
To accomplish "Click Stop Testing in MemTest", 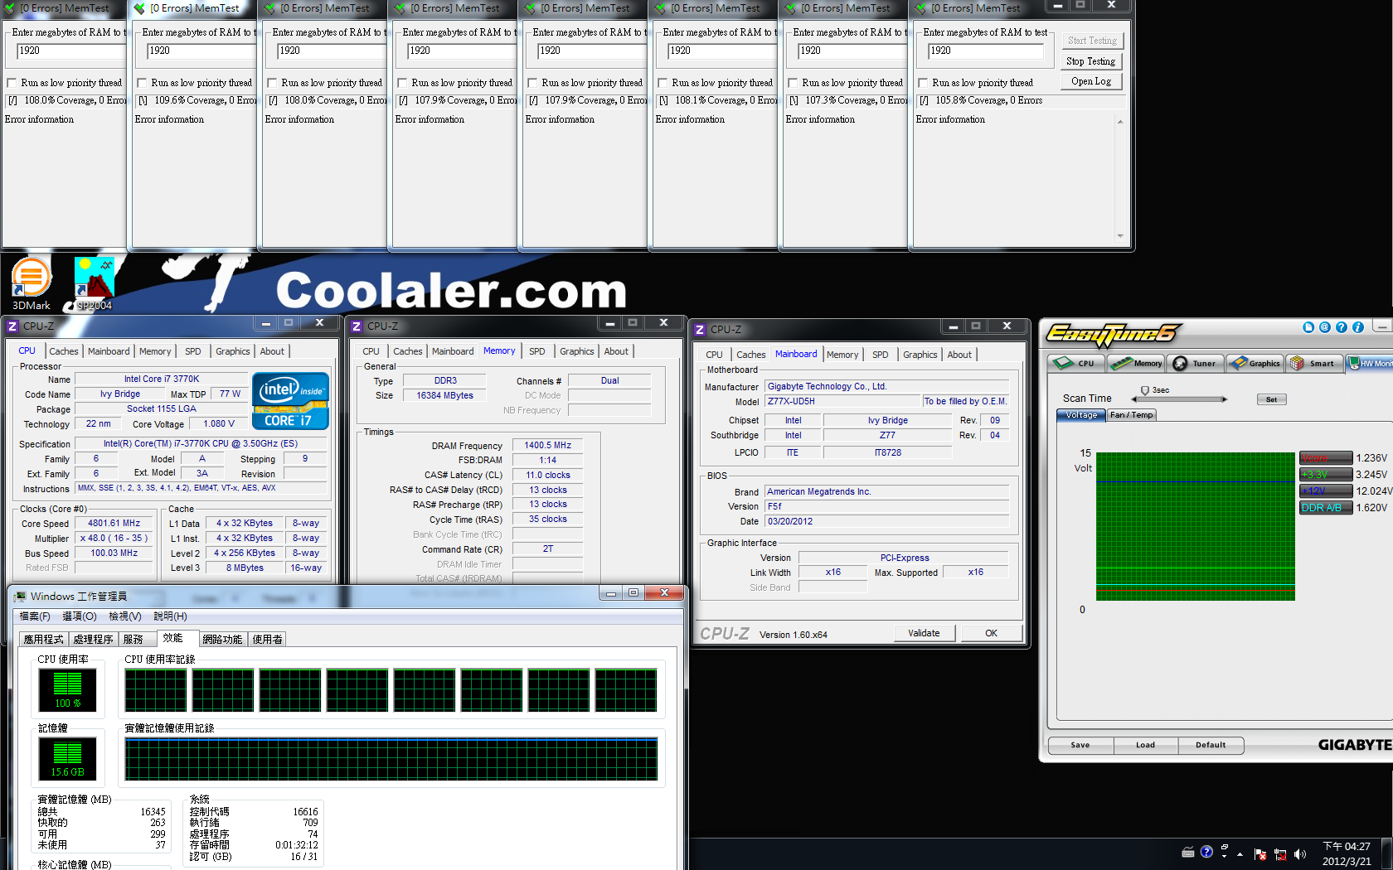I will point(1090,61).
